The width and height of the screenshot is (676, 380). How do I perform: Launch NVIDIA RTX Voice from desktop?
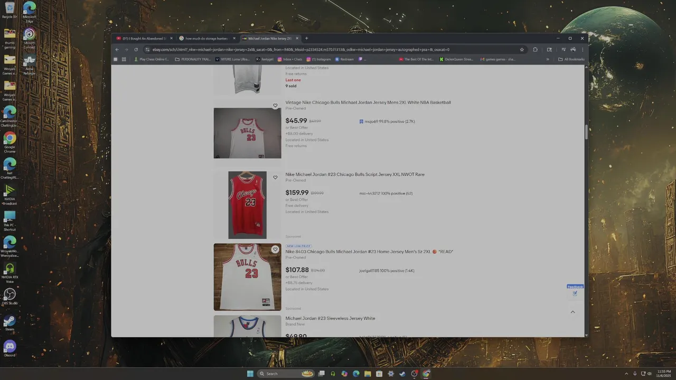tap(10, 272)
